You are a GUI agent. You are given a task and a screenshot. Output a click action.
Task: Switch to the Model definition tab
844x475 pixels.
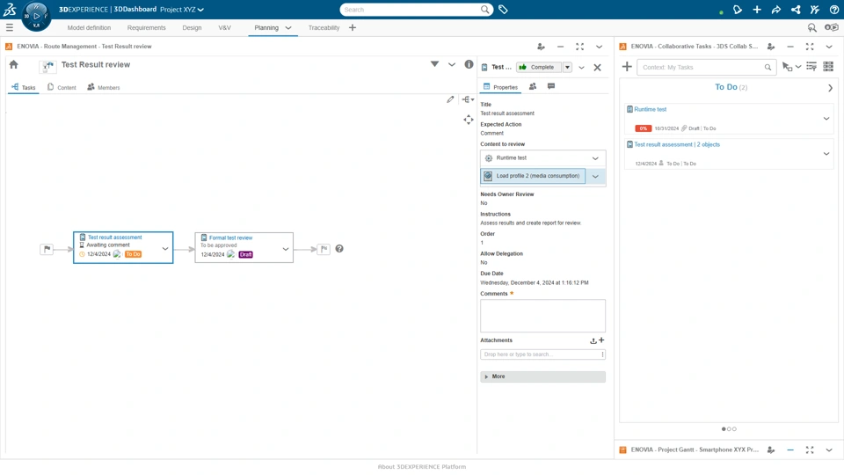[x=89, y=27]
